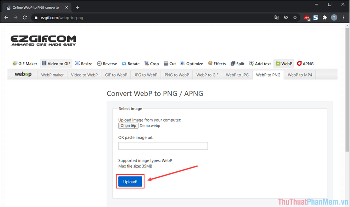Open the Effects tool
Viewport: 350px width, 207px height.
tap(217, 64)
